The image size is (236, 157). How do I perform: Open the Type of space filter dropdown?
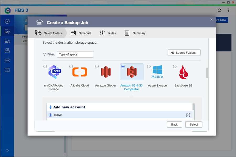click(75, 54)
